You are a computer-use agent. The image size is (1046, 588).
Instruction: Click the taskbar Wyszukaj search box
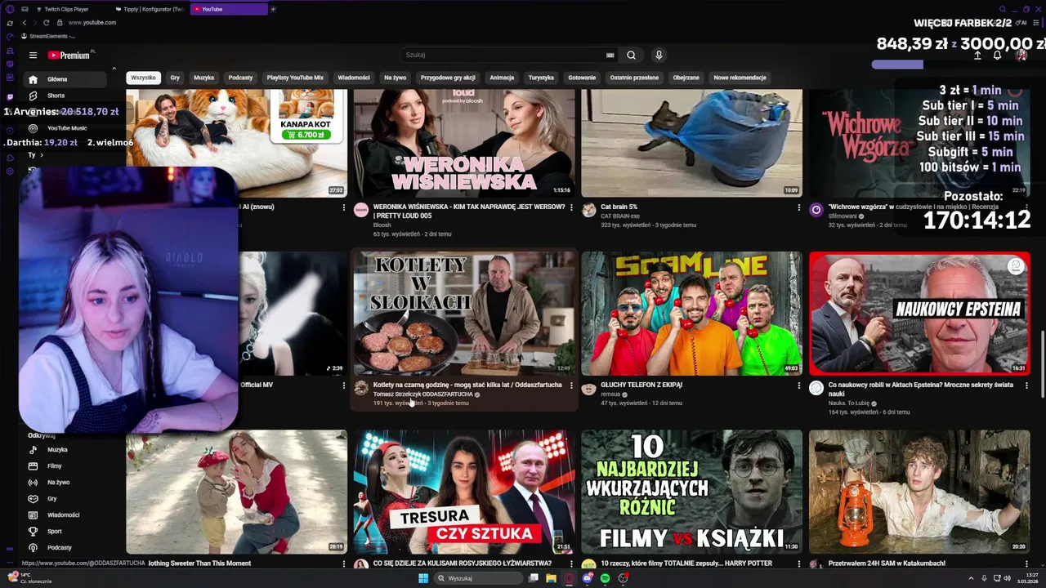478,578
